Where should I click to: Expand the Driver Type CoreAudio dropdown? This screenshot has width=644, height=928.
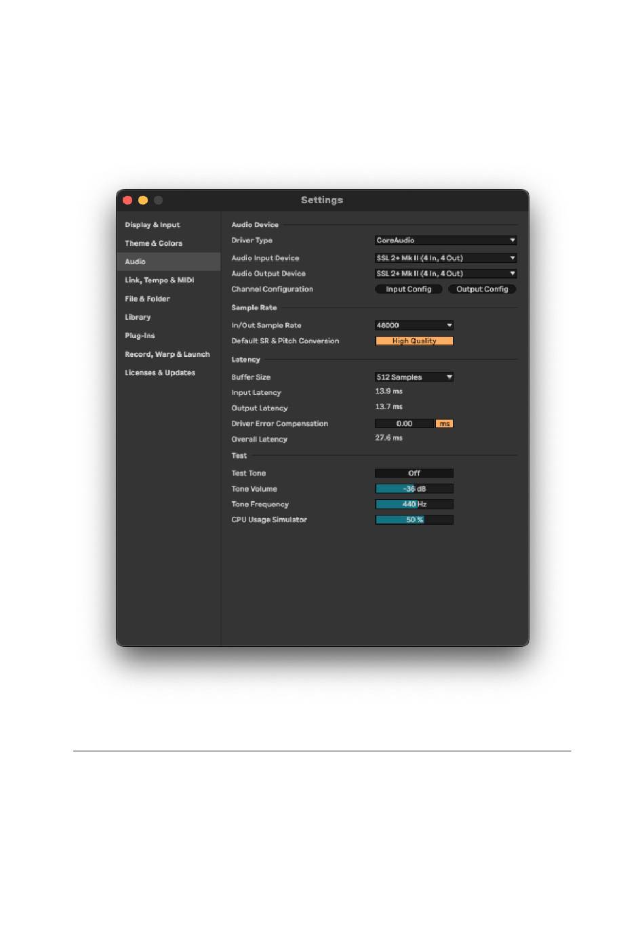point(445,240)
